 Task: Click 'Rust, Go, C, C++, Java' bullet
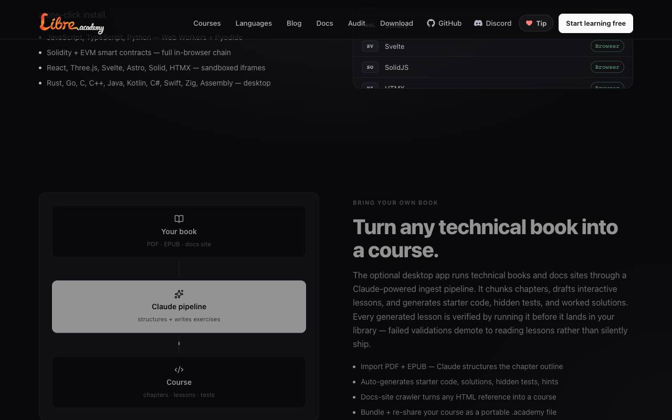[x=159, y=83]
